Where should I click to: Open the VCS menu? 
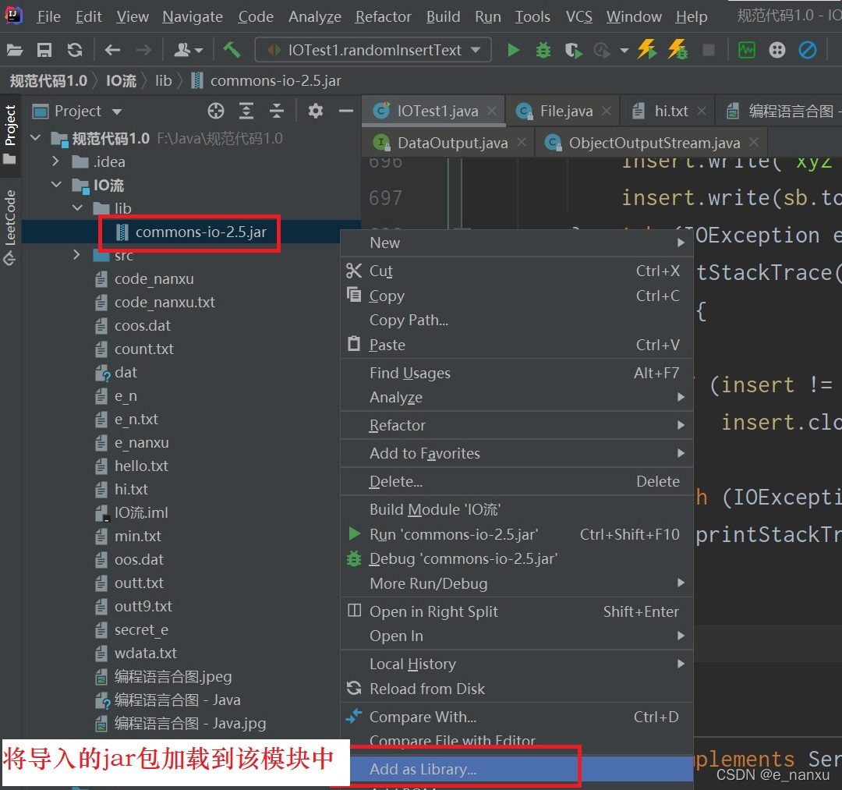point(578,16)
